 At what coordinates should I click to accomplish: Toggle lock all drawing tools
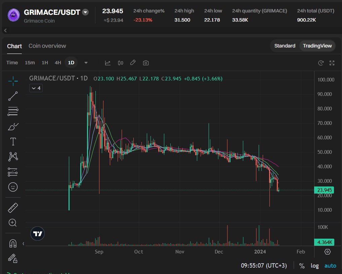[x=13, y=258]
